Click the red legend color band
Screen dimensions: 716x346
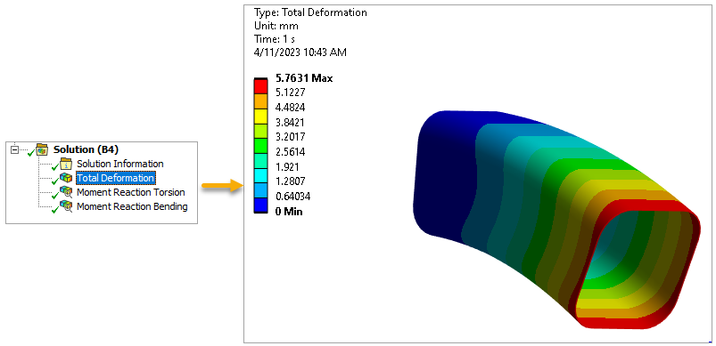point(260,86)
